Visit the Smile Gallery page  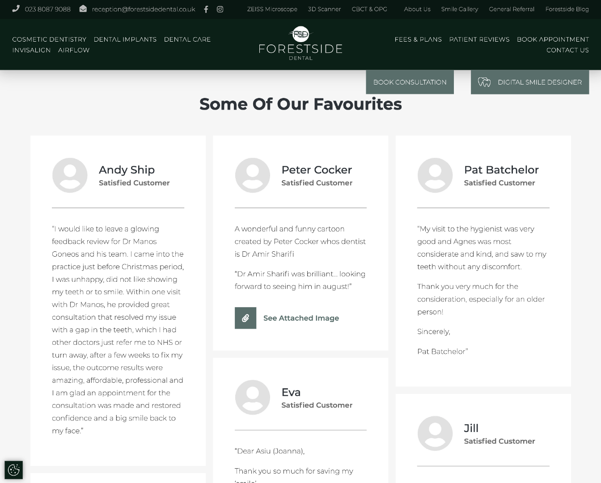tap(459, 9)
